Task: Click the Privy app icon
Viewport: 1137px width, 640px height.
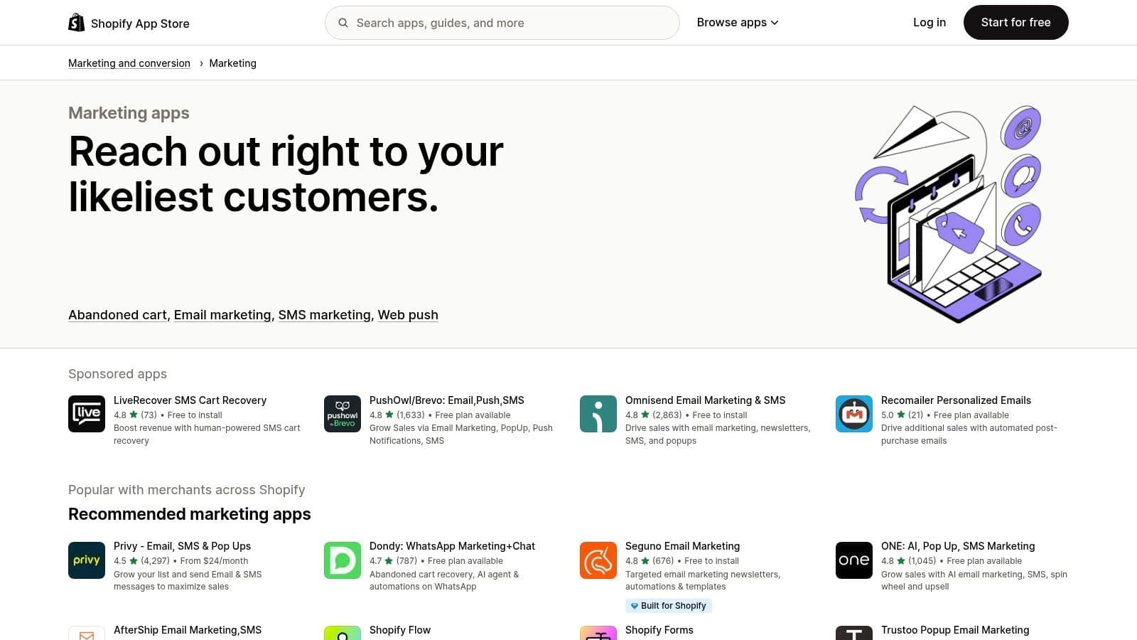Action: [87, 560]
